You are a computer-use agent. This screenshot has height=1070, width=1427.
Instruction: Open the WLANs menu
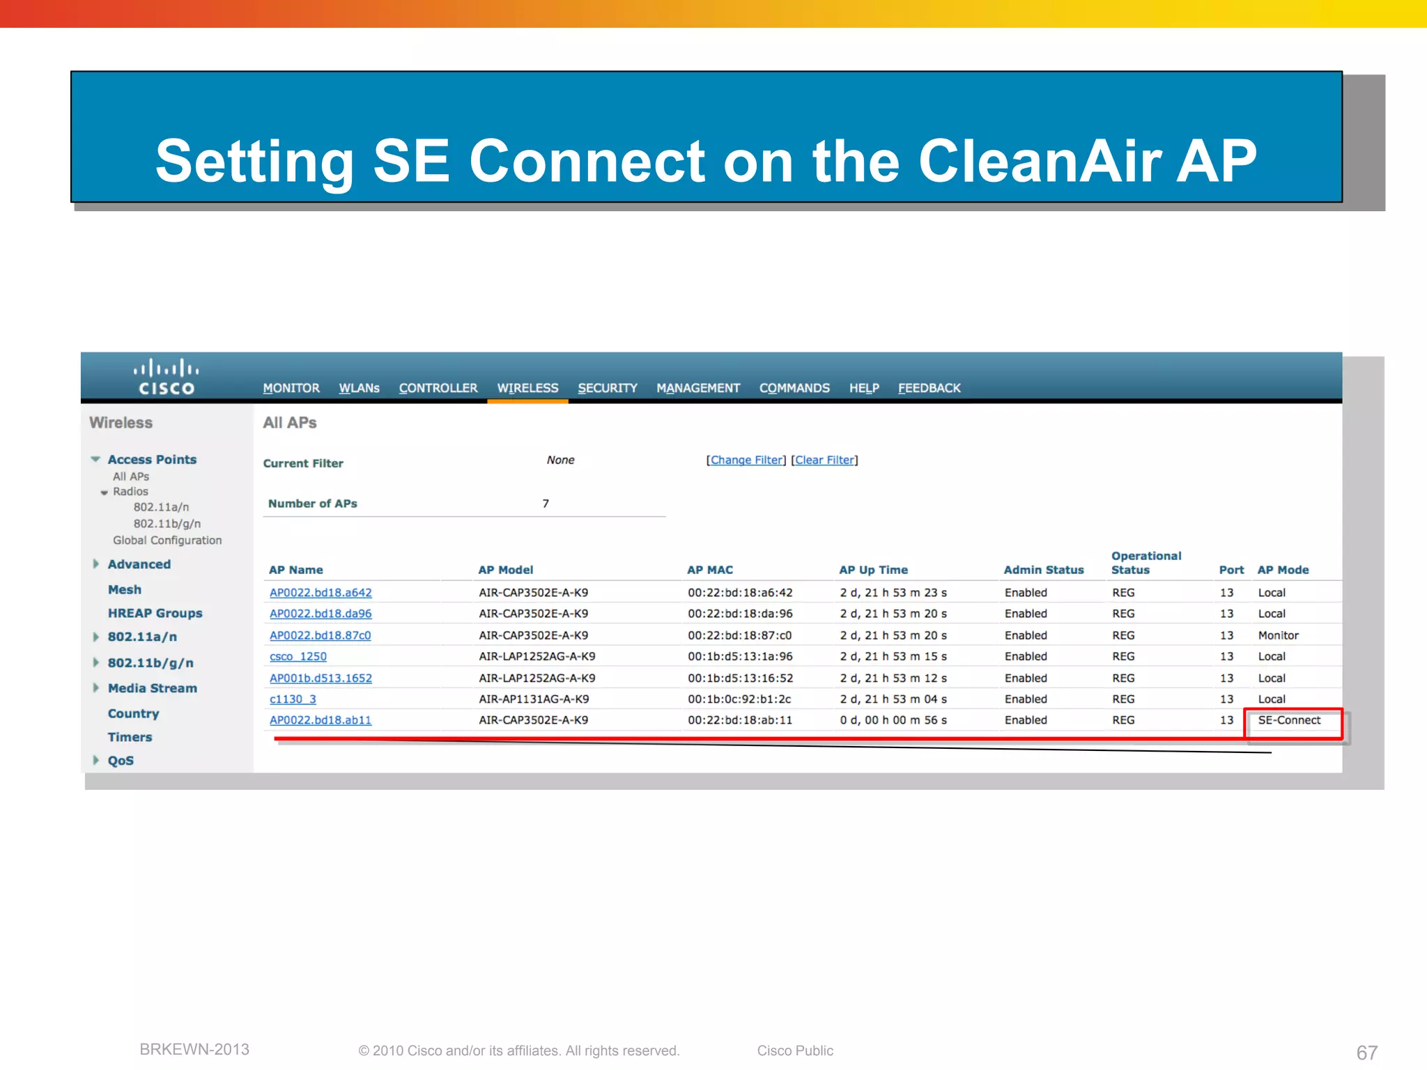click(x=359, y=388)
